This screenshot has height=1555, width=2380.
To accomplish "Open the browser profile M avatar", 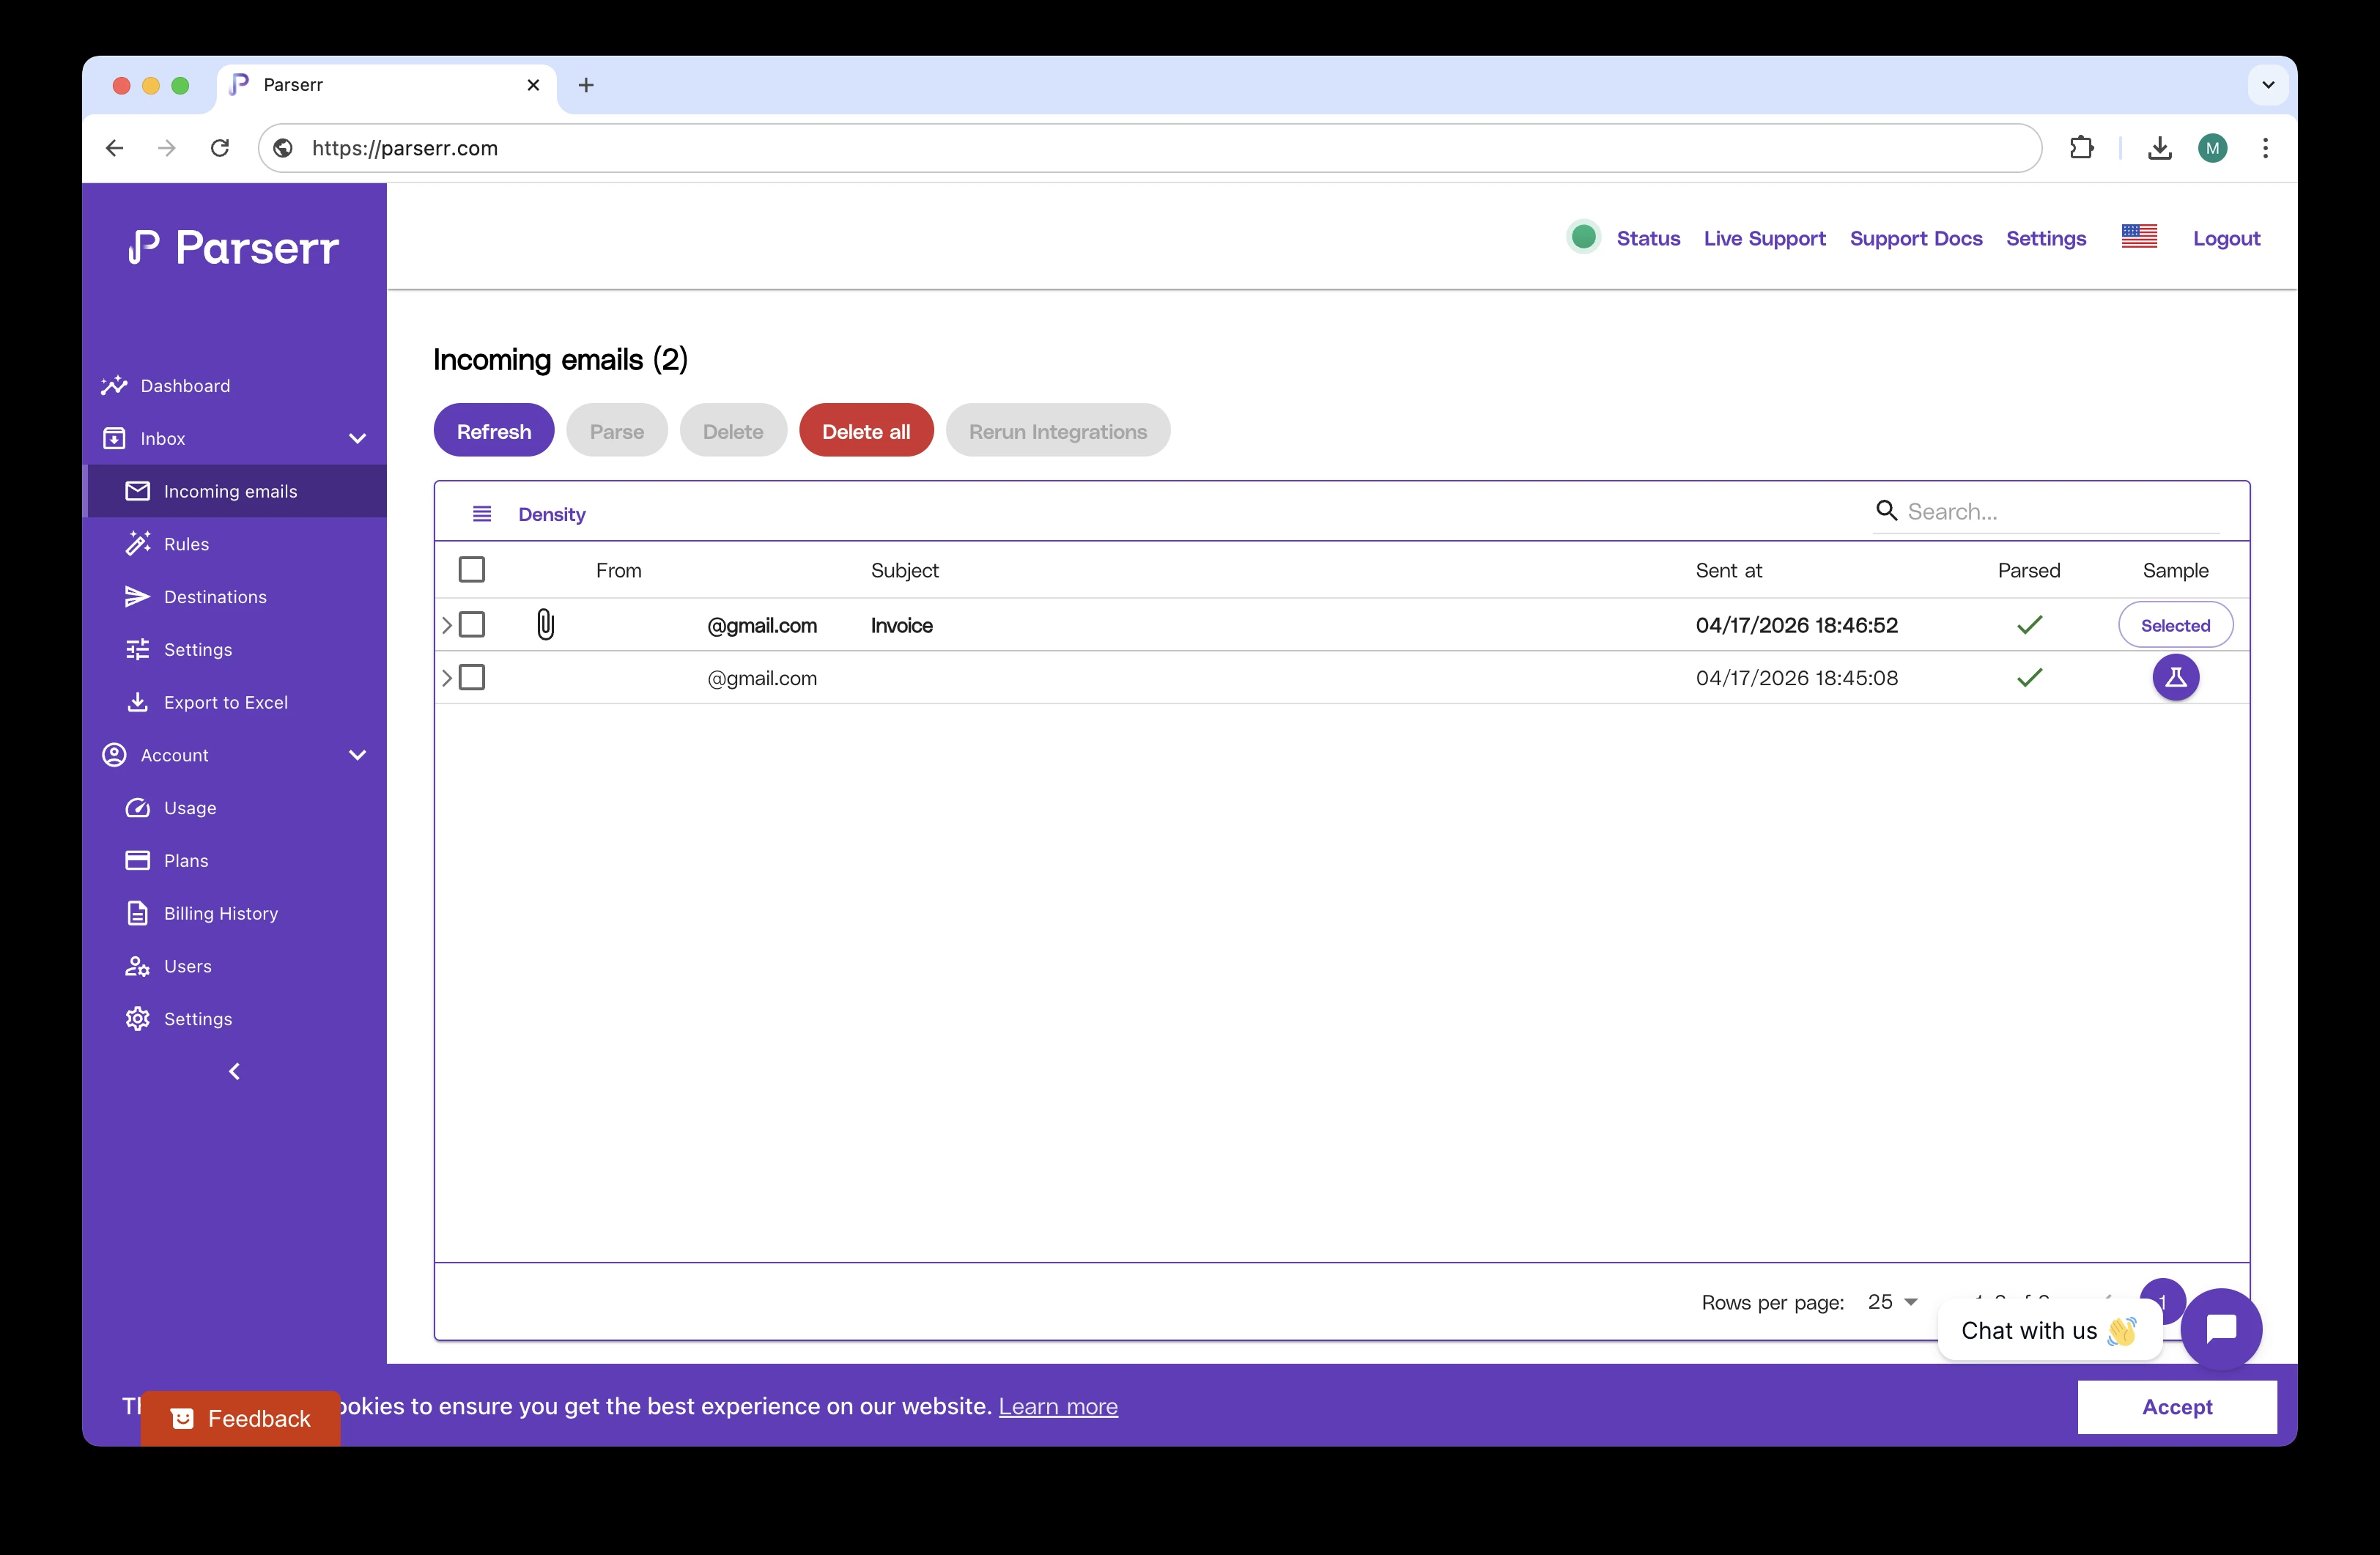I will coord(2212,148).
